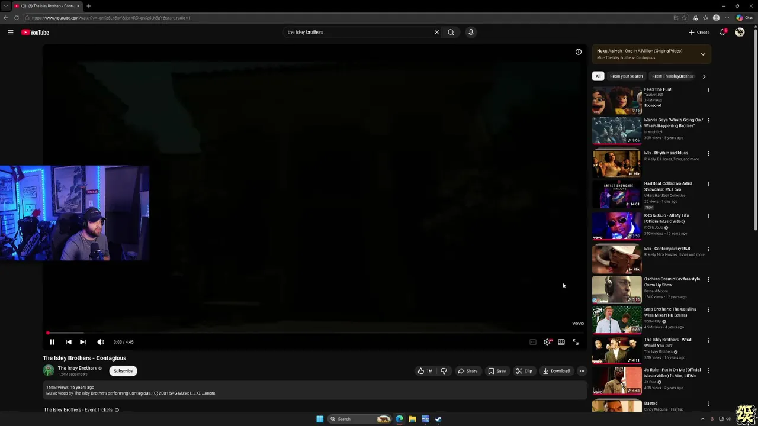
Task: Open options for Ja Rule video
Action: (x=709, y=371)
